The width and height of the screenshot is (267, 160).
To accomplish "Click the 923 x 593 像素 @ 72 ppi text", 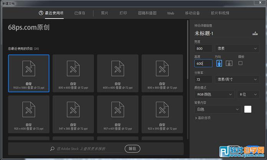I will pos(162,129).
